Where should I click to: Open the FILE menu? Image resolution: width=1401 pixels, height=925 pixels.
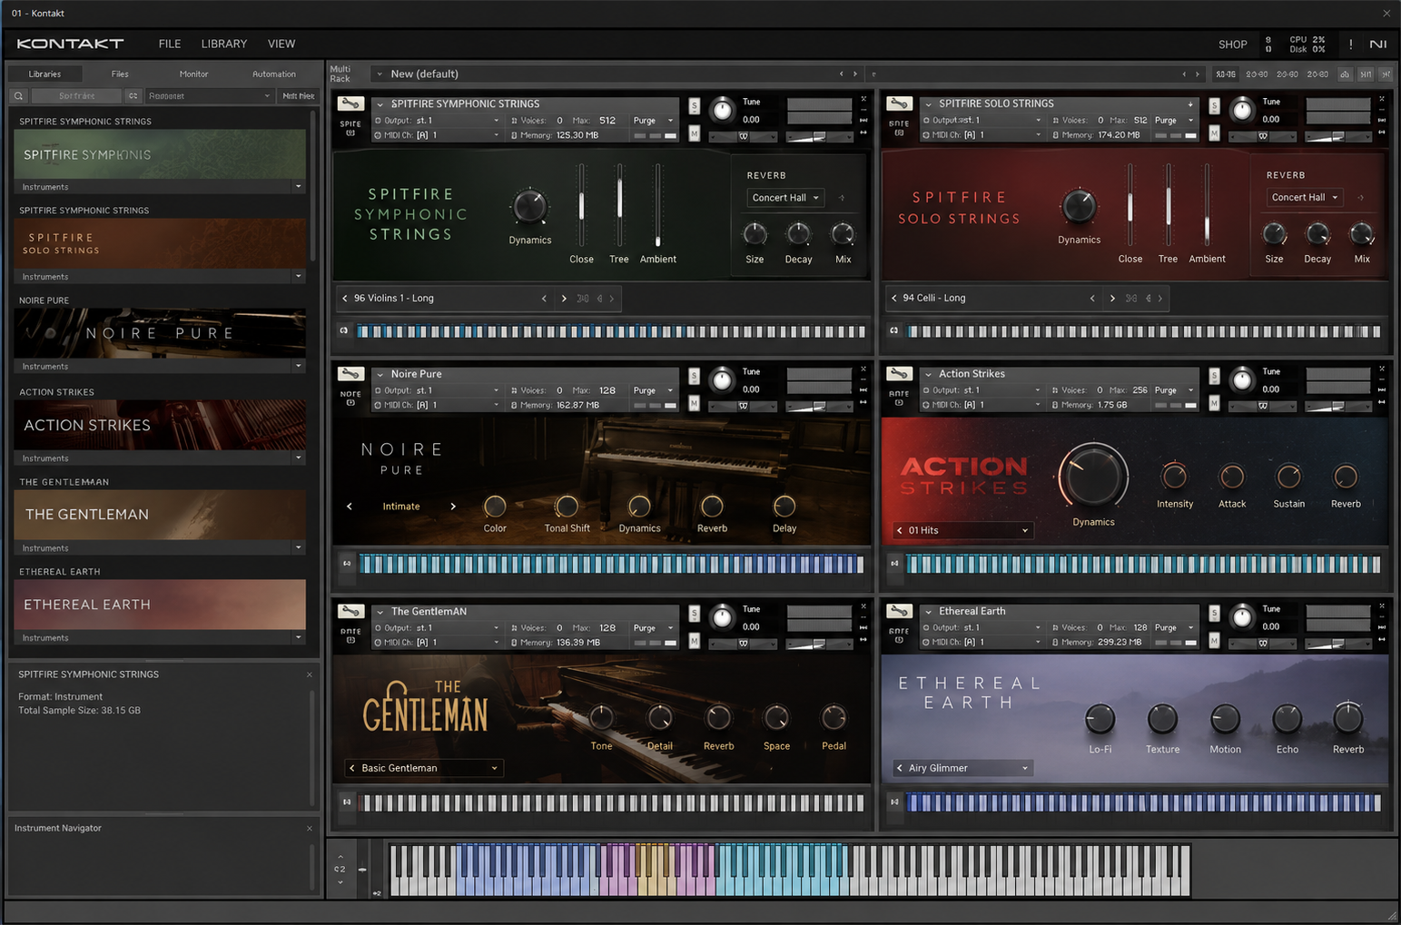[170, 44]
